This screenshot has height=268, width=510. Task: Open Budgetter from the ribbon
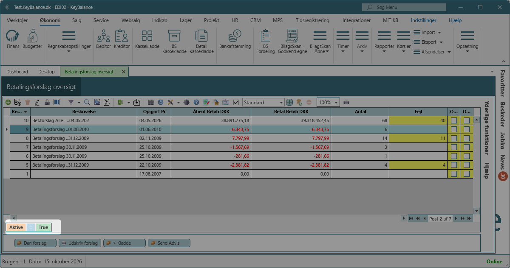[32, 39]
